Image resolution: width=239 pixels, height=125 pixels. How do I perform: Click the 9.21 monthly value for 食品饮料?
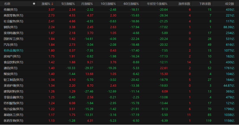point(90,62)
